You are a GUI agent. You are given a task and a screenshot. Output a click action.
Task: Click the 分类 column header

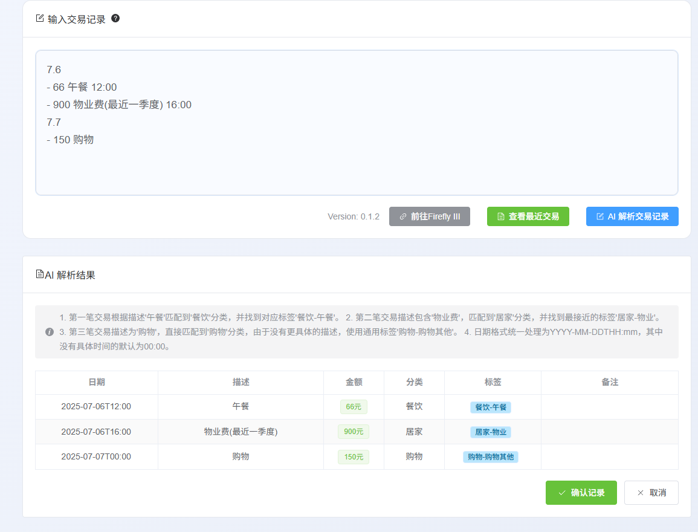pyautogui.click(x=415, y=382)
